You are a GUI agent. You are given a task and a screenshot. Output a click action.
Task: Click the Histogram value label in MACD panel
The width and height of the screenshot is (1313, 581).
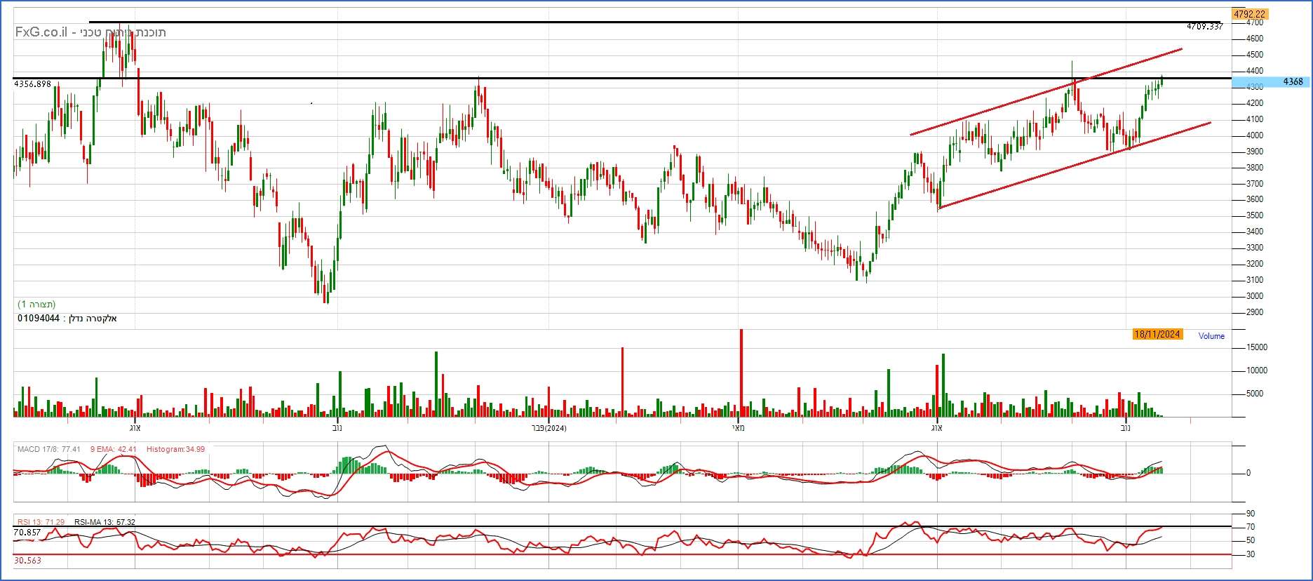[x=175, y=449]
